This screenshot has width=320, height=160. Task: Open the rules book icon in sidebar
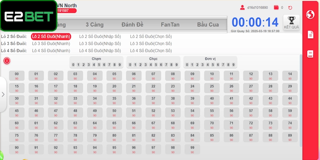click(x=310, y=54)
